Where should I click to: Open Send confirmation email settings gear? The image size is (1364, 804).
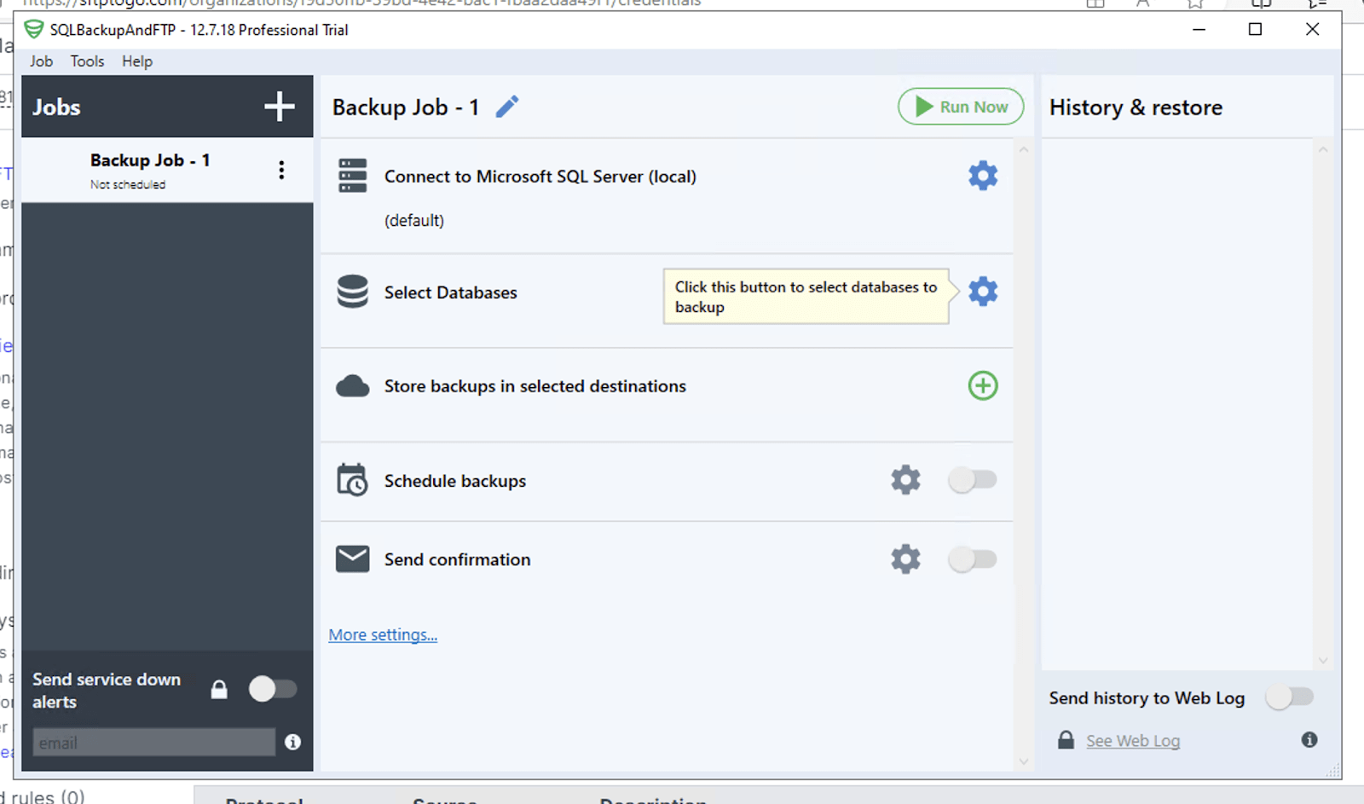click(905, 558)
